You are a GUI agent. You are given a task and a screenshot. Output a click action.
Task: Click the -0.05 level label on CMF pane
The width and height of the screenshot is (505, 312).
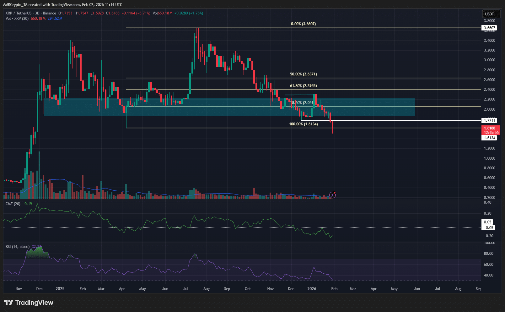coord(488,228)
